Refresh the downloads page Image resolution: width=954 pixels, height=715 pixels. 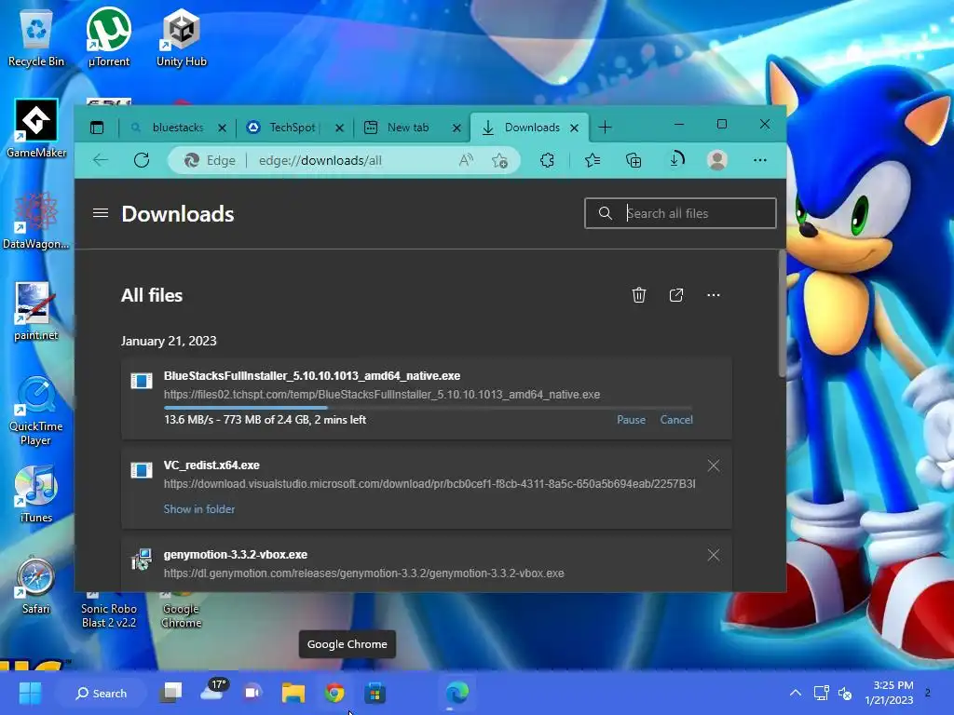pyautogui.click(x=142, y=160)
